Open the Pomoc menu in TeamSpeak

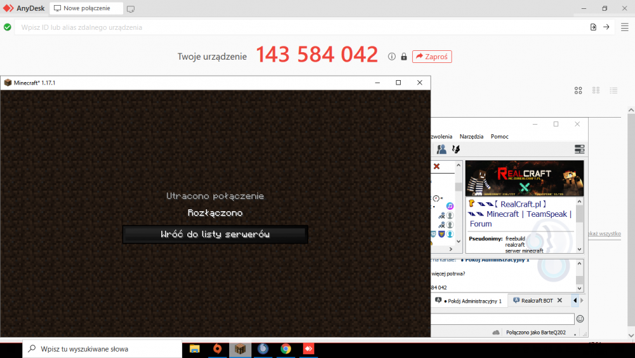(x=500, y=136)
